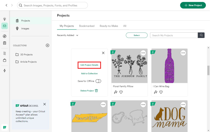This screenshot has width=210, height=132.
Task: Share the Floral Family Pillow project
Action: point(116,92)
